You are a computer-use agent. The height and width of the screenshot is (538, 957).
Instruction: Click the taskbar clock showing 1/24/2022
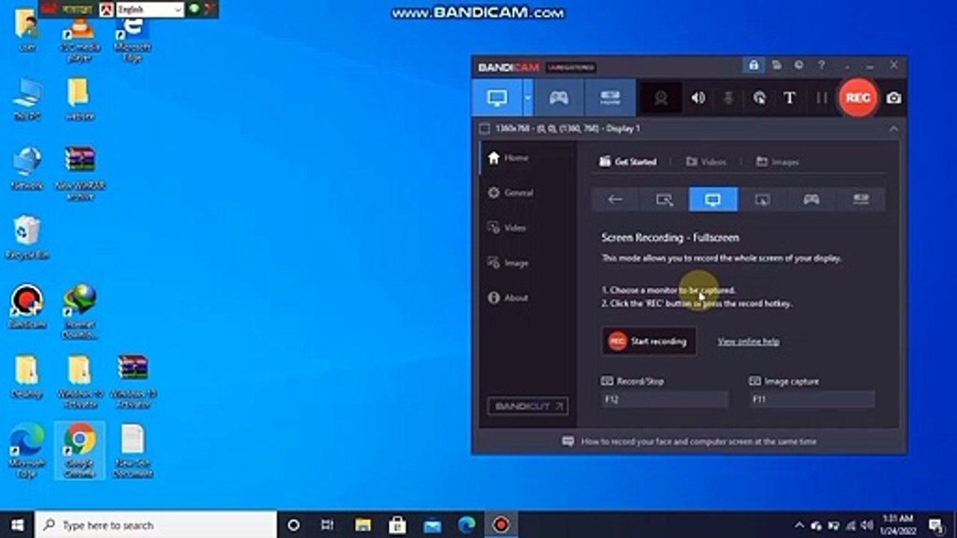coord(898,524)
